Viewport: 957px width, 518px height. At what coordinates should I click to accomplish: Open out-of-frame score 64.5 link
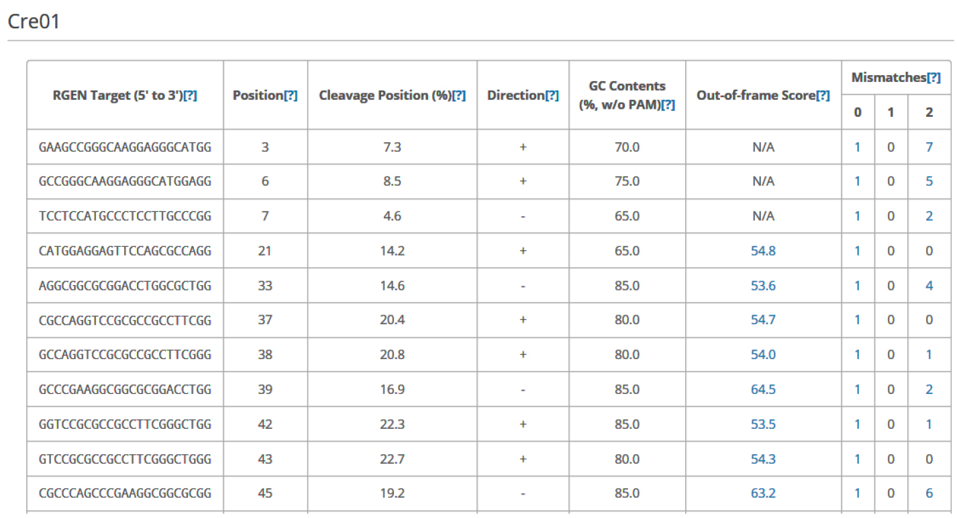(x=763, y=390)
